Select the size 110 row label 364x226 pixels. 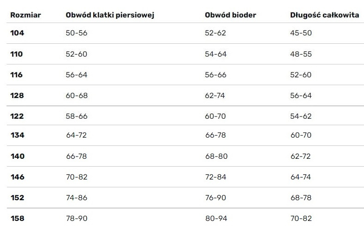click(17, 54)
